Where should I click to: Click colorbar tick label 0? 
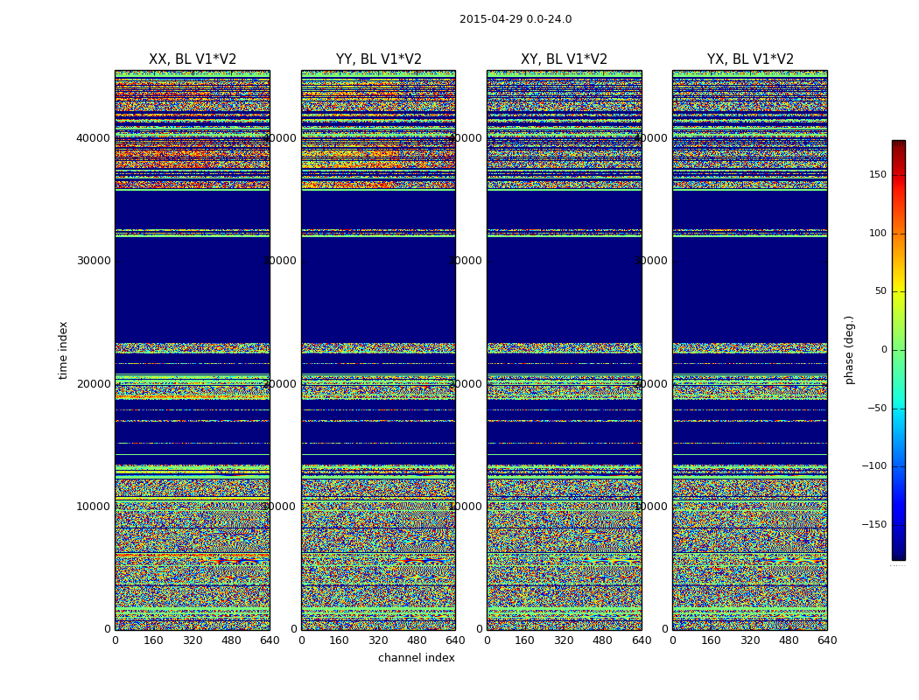click(x=884, y=350)
